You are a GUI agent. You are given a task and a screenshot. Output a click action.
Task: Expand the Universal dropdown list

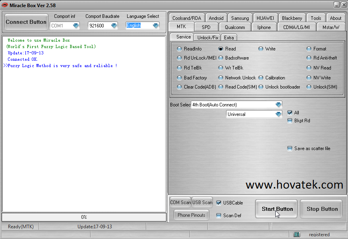pyautogui.click(x=278, y=114)
